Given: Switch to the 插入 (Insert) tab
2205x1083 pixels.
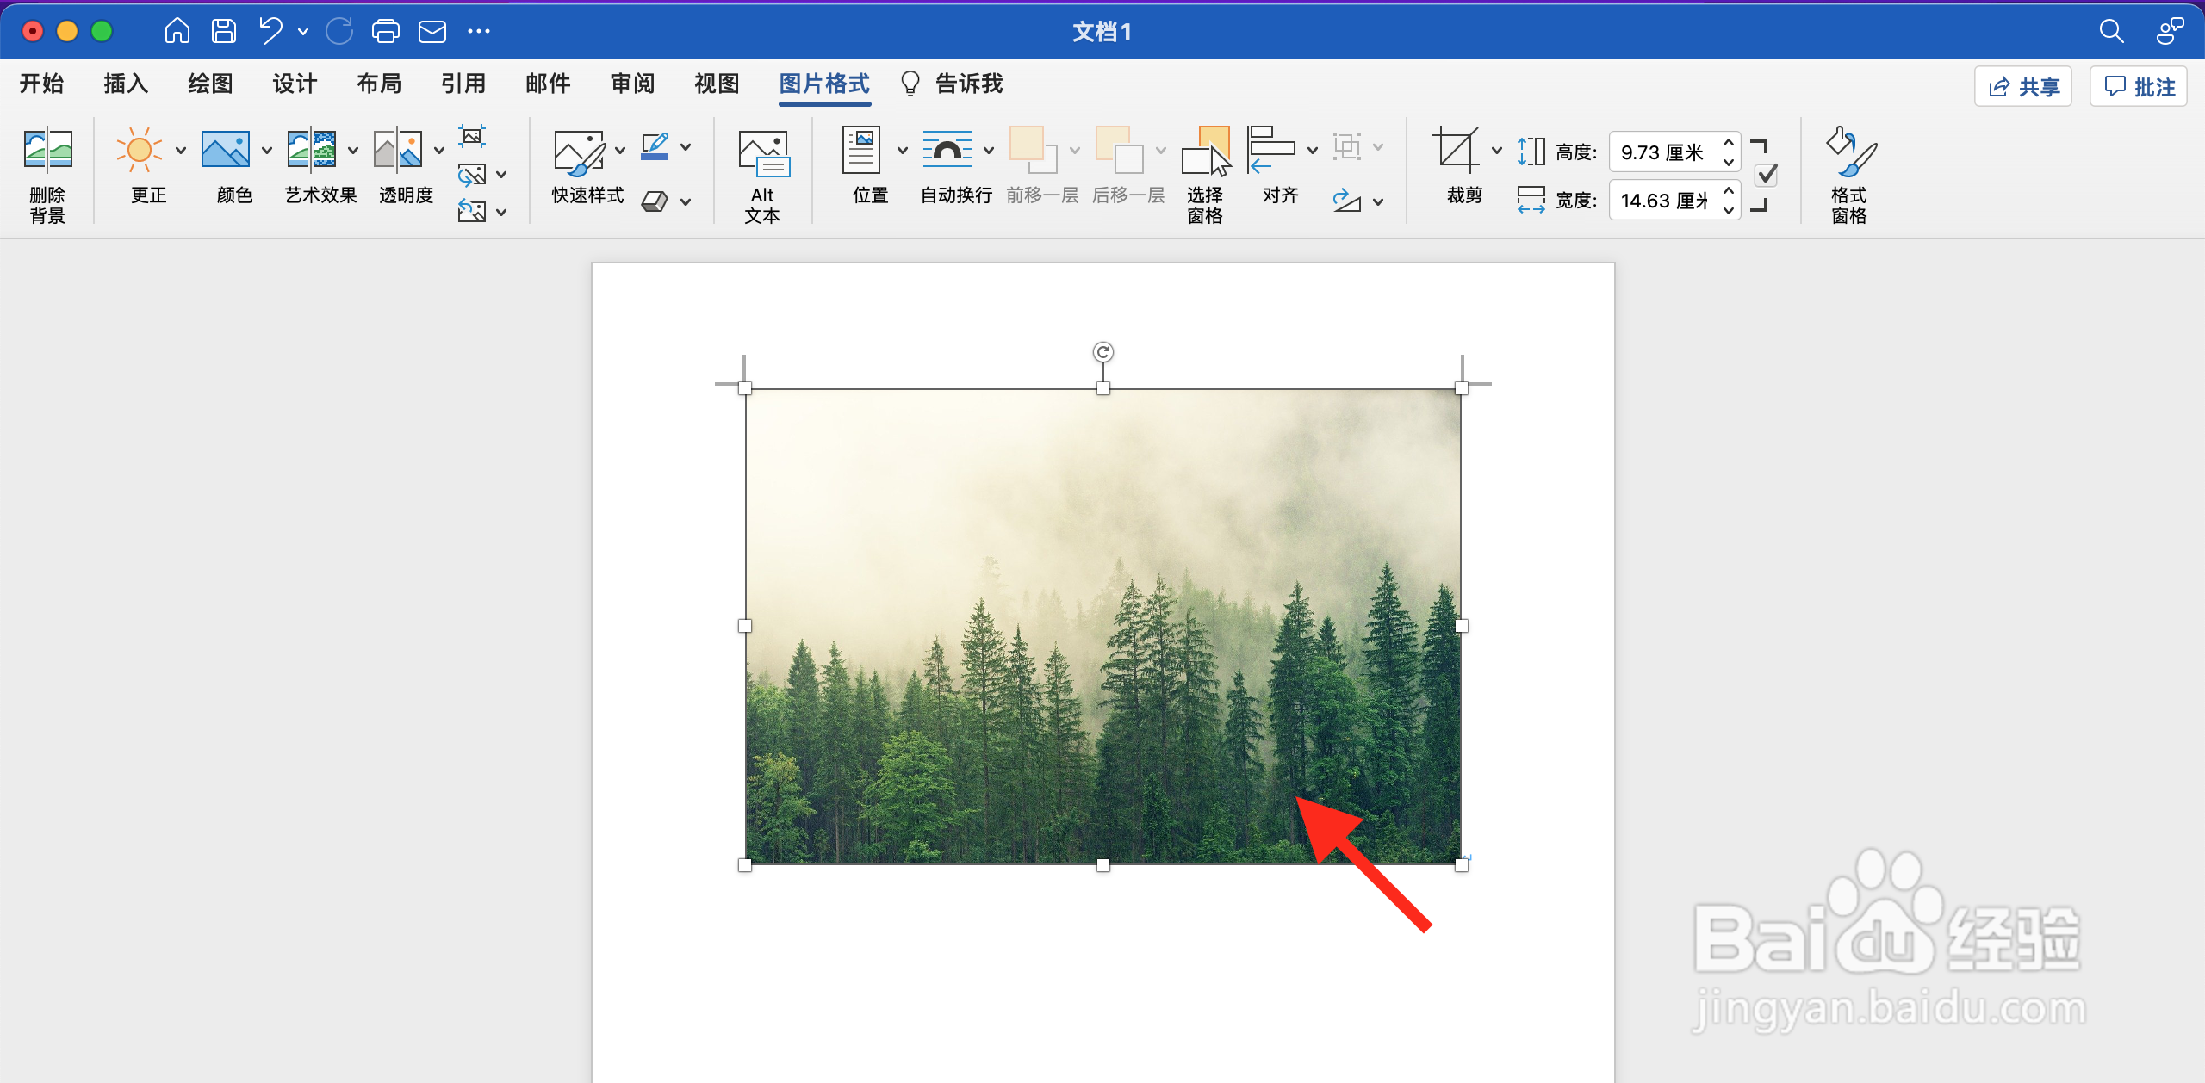Looking at the screenshot, I should point(127,84).
